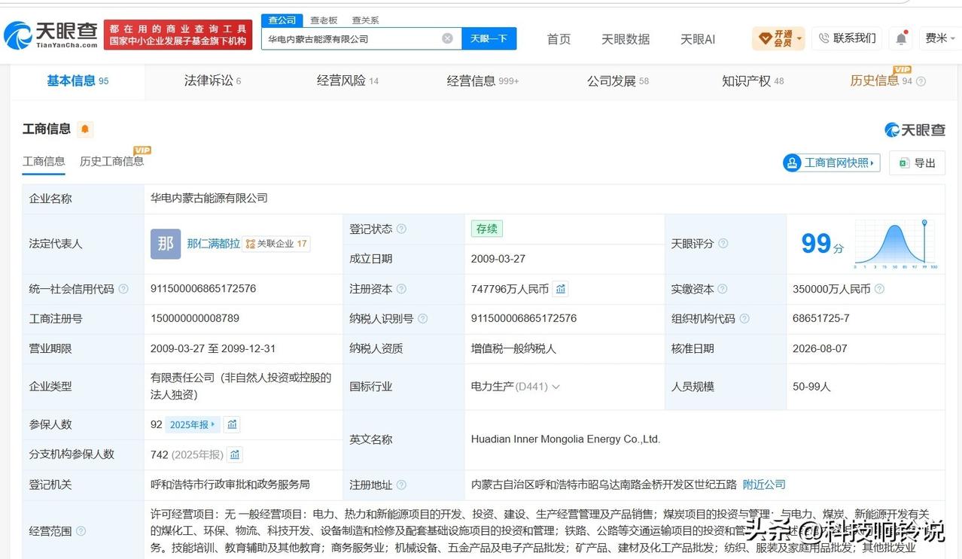Click the orange bell beside 工商信息

click(x=85, y=129)
